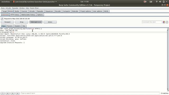Switch to the Intruder tool tab

click(x=32, y=11)
